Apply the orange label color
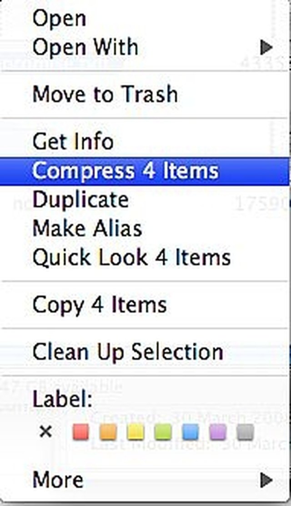 pos(108,432)
